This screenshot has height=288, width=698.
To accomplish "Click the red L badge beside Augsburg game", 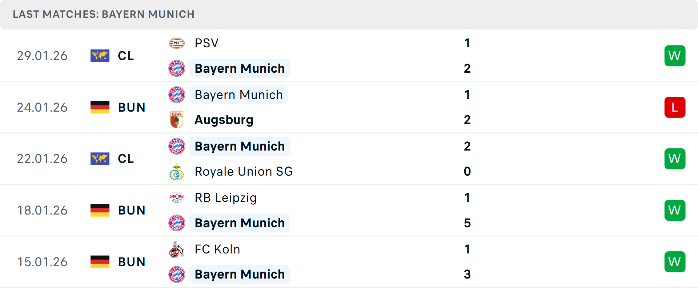I will [x=675, y=107].
